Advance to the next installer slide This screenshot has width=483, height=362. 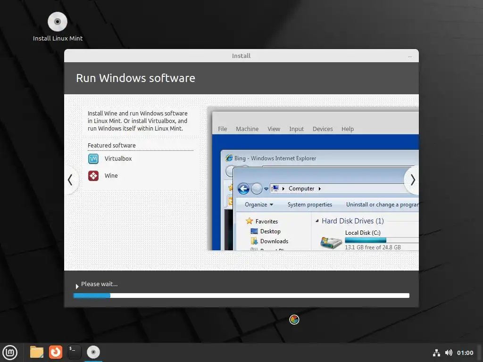point(413,180)
